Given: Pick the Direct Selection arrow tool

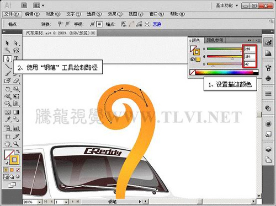Looking at the screenshot, I should [x=16, y=43].
